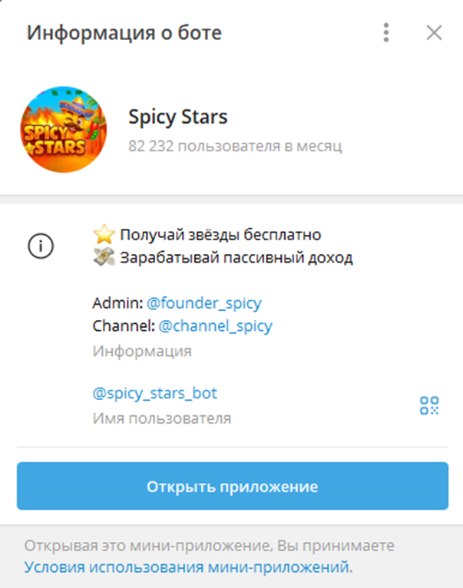The image size is (463, 588).
Task: Click the Получай звёзды бесплатно description line
Action: coord(220,235)
